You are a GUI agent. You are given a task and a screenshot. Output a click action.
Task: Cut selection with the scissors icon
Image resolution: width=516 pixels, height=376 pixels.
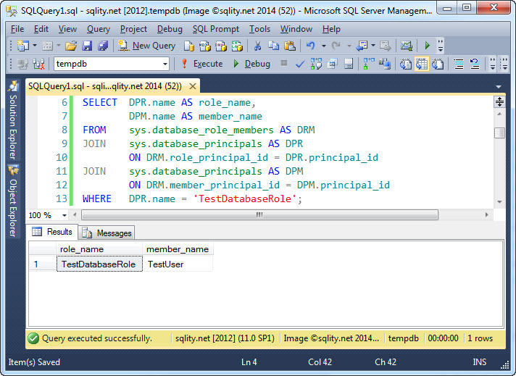pos(257,46)
